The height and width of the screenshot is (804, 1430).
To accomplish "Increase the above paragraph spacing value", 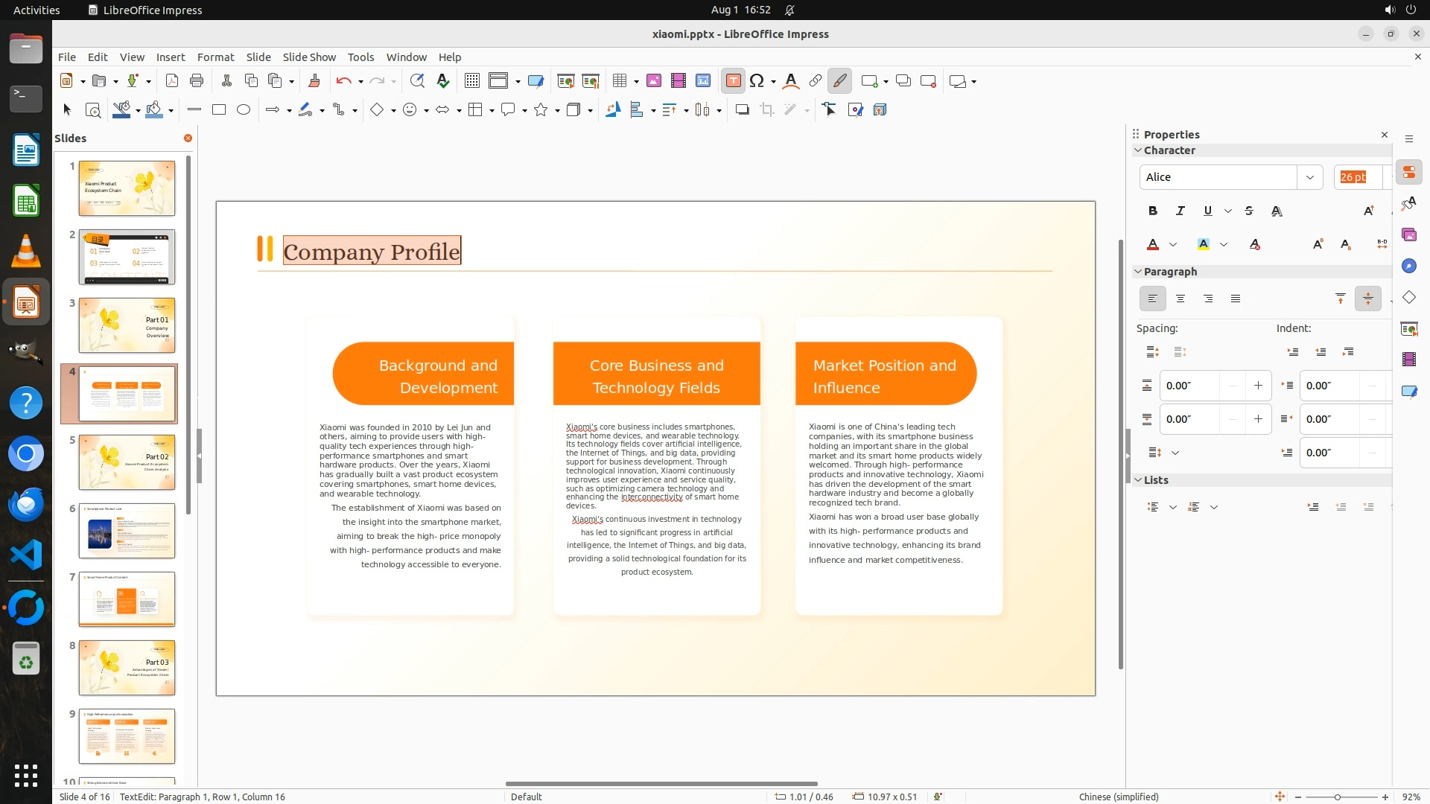I will click(x=1258, y=386).
